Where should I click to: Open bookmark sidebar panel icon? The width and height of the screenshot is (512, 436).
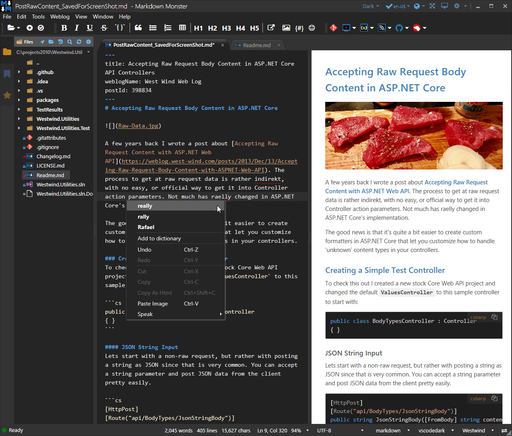(7, 74)
